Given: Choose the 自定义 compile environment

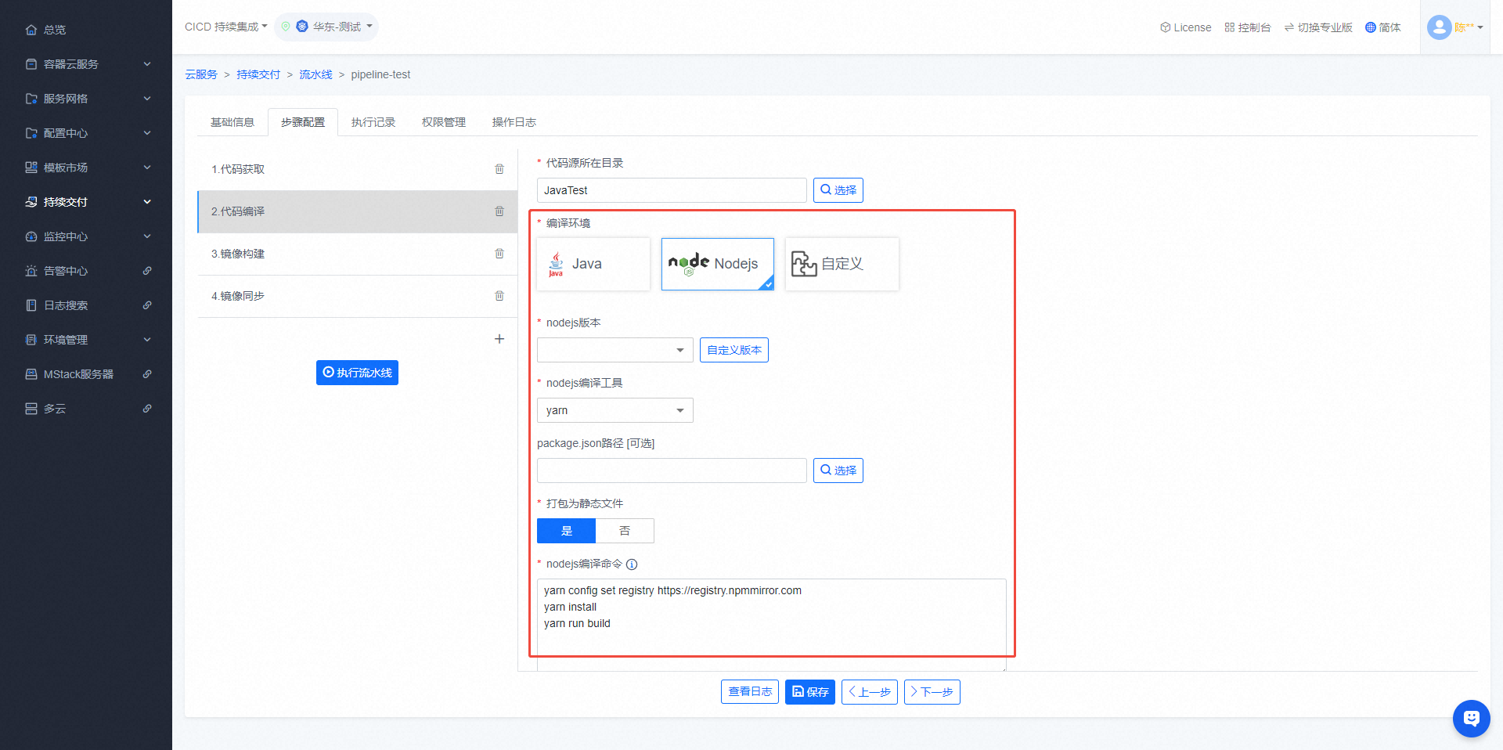Looking at the screenshot, I should (x=842, y=265).
